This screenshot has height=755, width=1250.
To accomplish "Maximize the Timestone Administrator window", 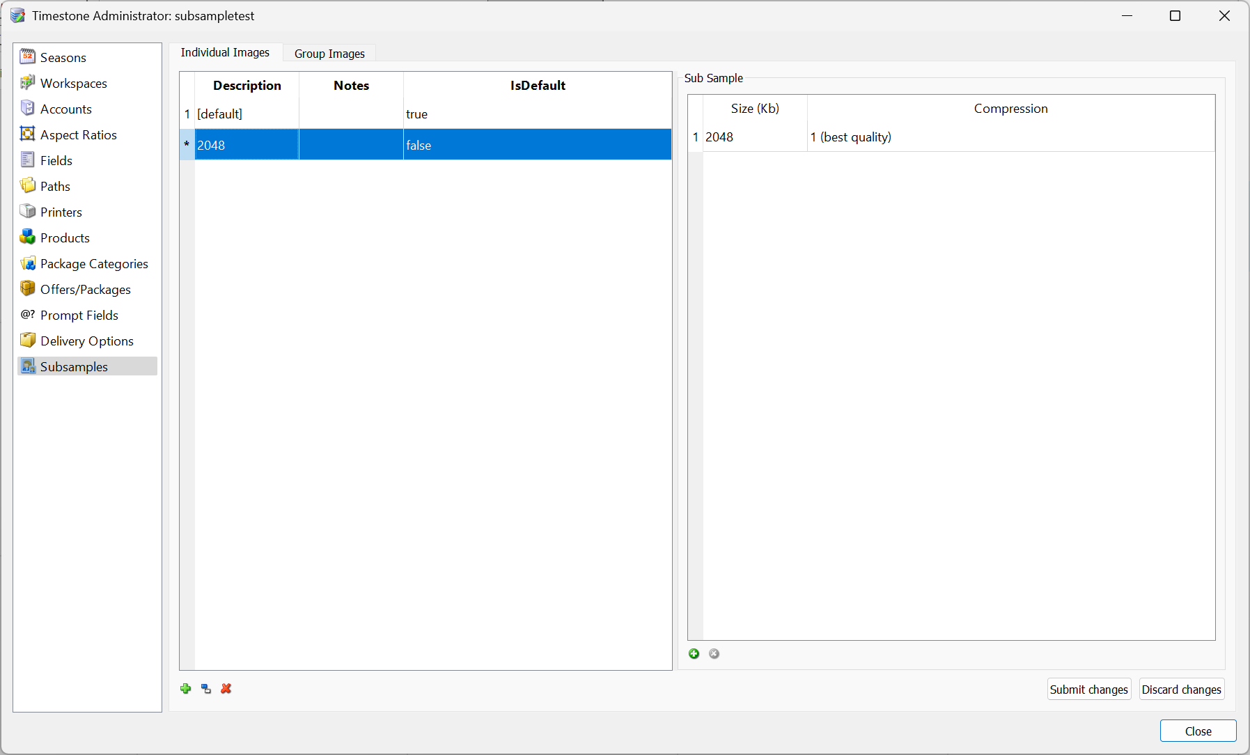I will tap(1175, 16).
